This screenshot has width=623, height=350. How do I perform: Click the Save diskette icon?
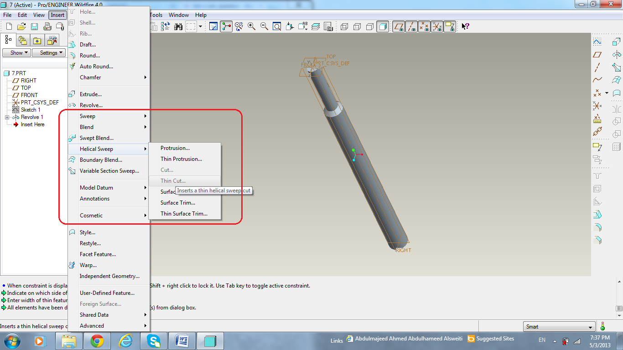coord(34,26)
